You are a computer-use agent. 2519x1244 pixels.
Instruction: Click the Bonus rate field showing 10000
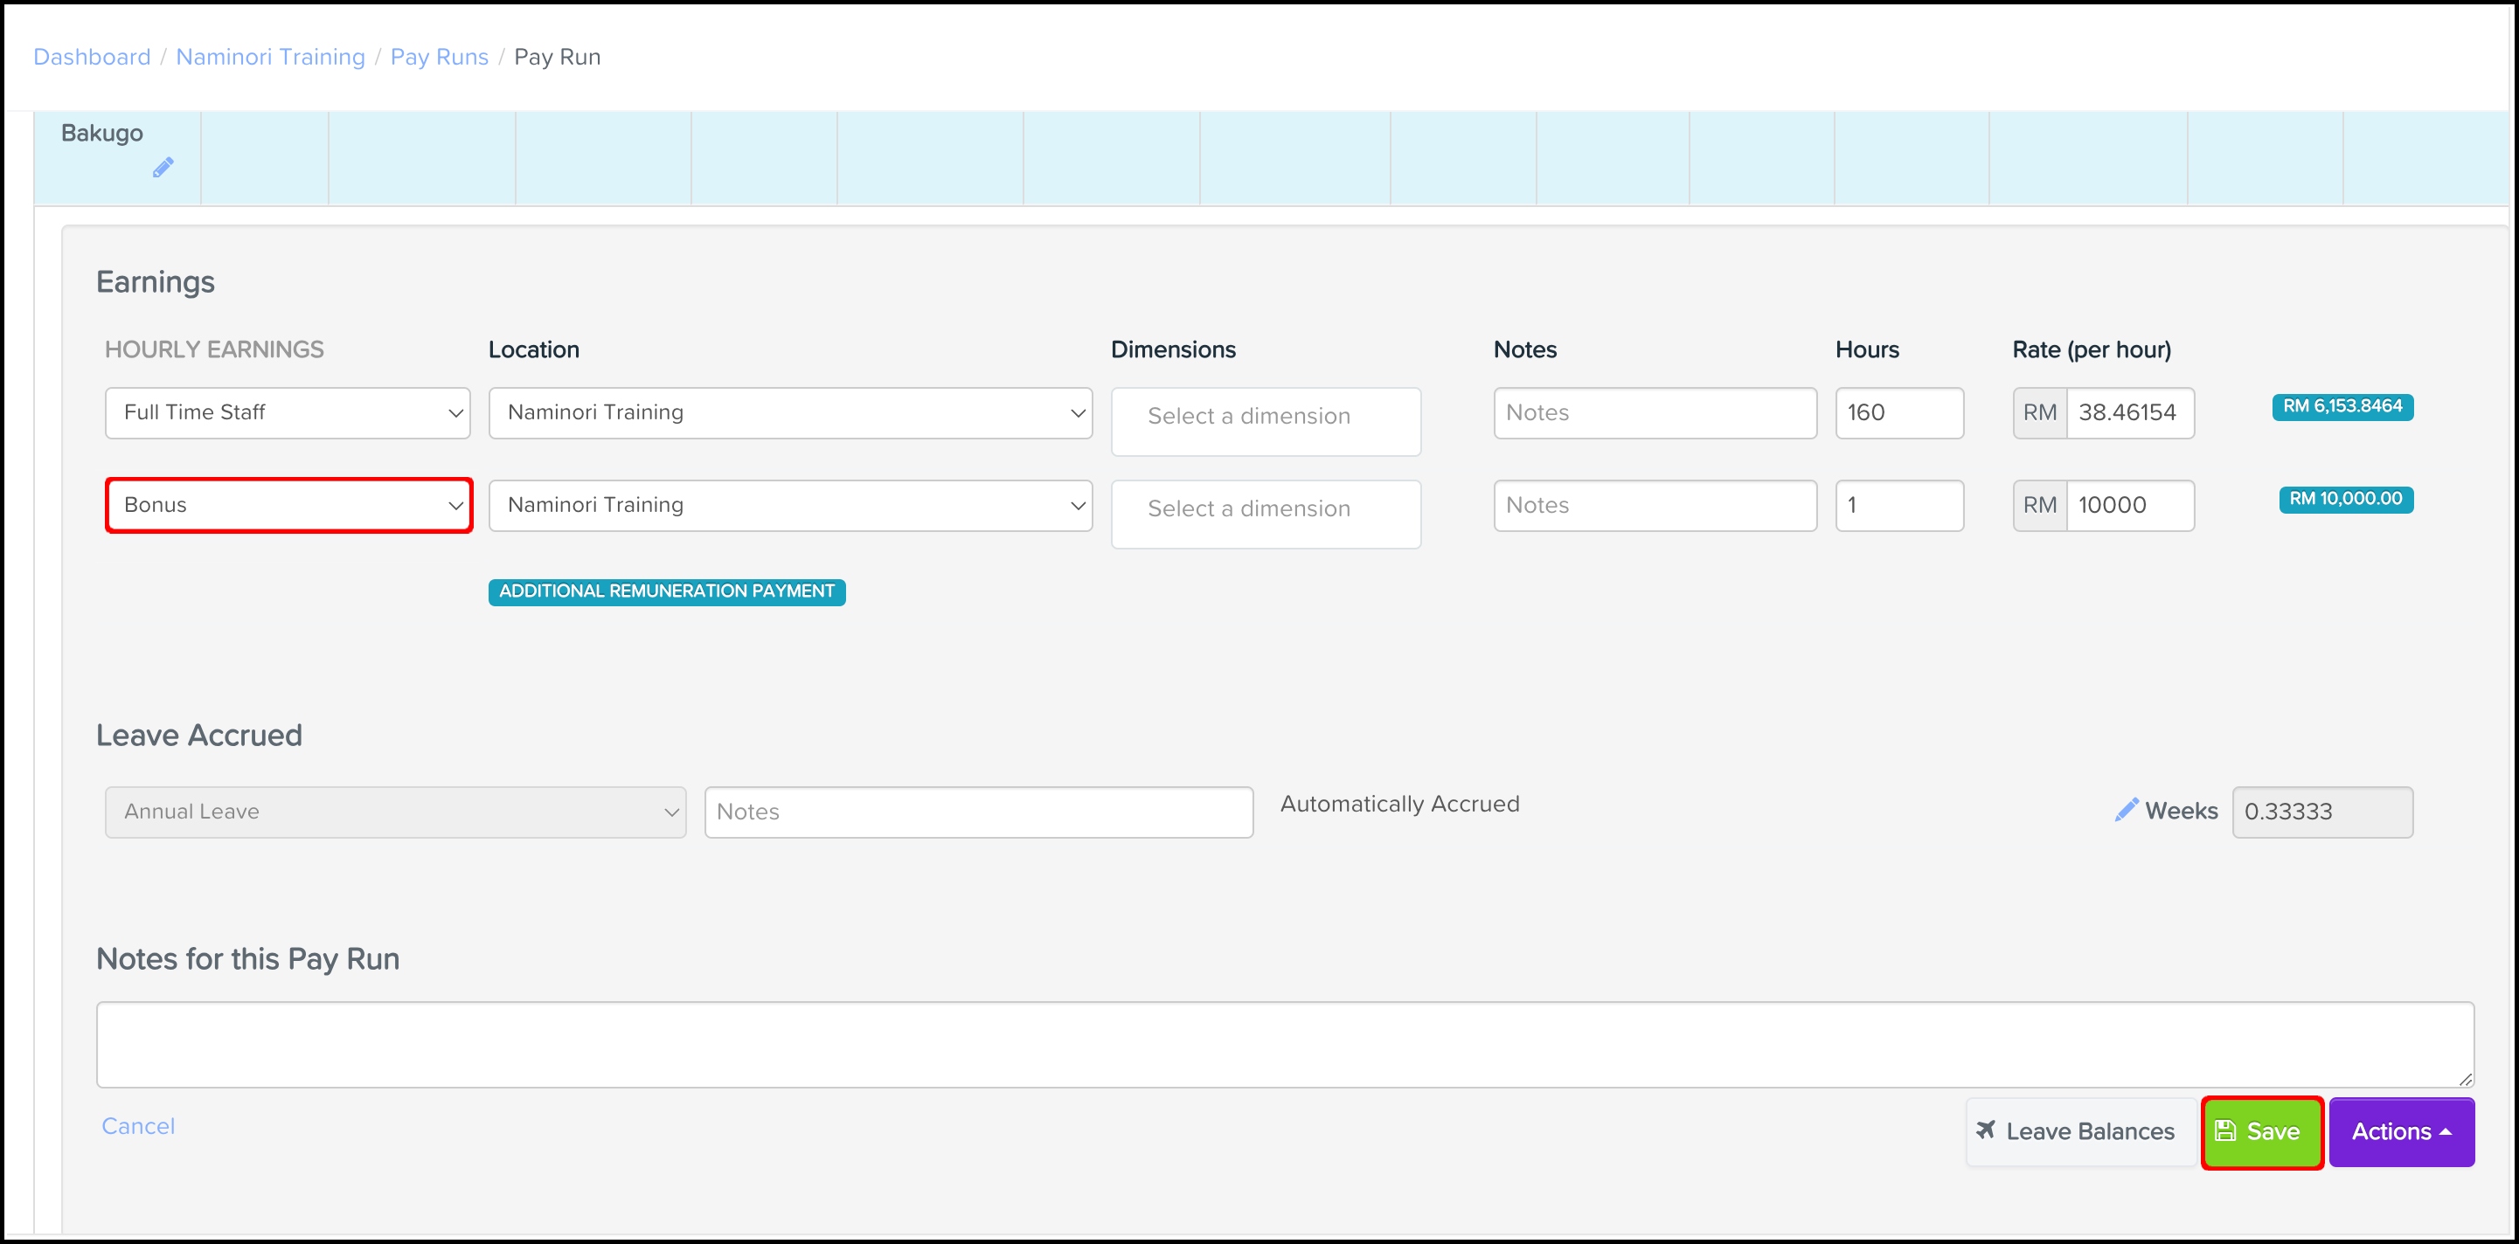(2129, 505)
